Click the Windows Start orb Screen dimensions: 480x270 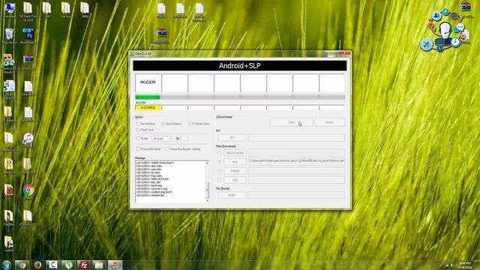coord(7,265)
